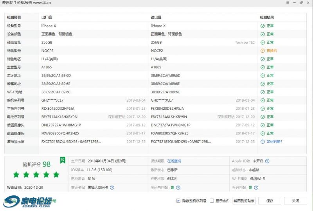Click the green check icon for Wi-Fi地址 row
Image resolution: width=313 pixels, height=211 pixels.
point(263,92)
